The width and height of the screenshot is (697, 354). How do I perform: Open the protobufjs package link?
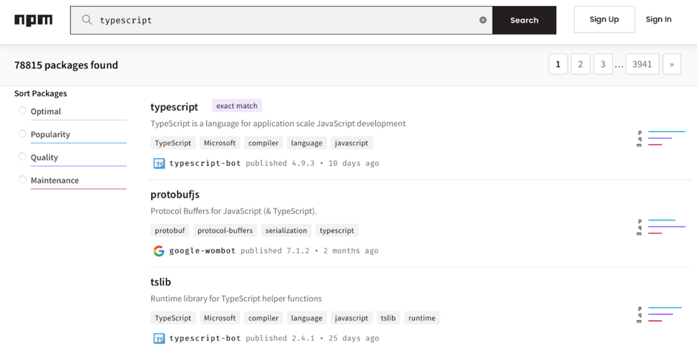[175, 194]
